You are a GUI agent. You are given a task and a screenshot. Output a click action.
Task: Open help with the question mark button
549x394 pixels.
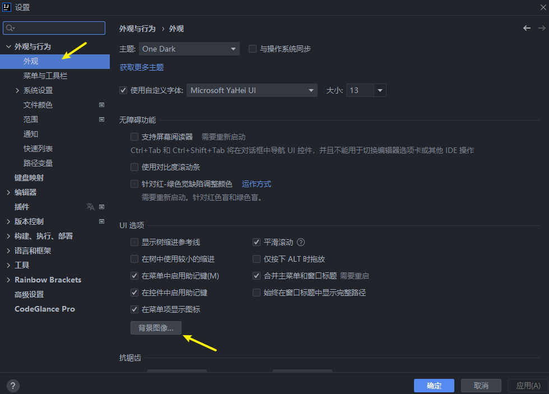point(13,386)
